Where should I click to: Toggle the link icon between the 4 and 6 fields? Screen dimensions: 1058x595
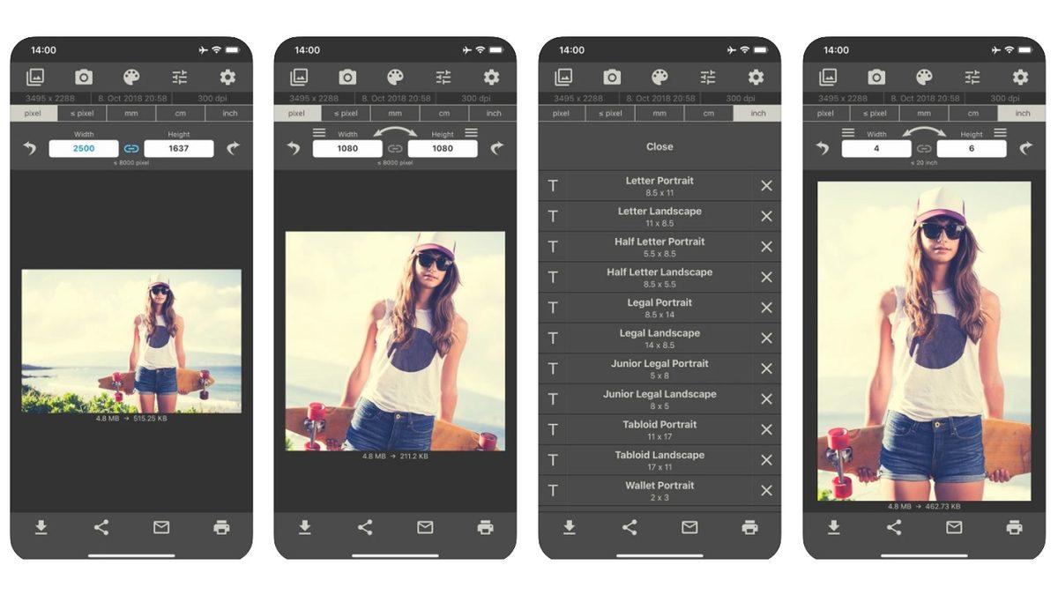(924, 148)
